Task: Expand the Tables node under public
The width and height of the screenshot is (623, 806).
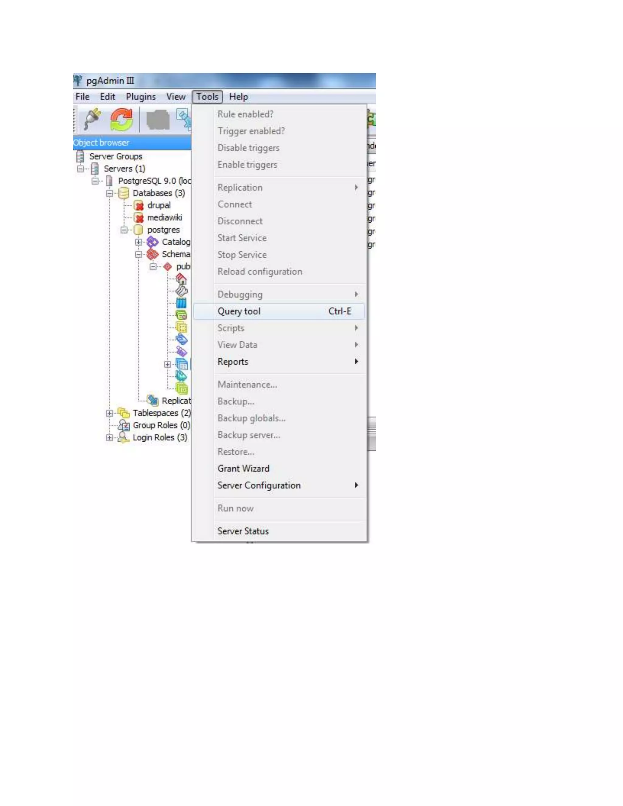Action: coord(168,364)
